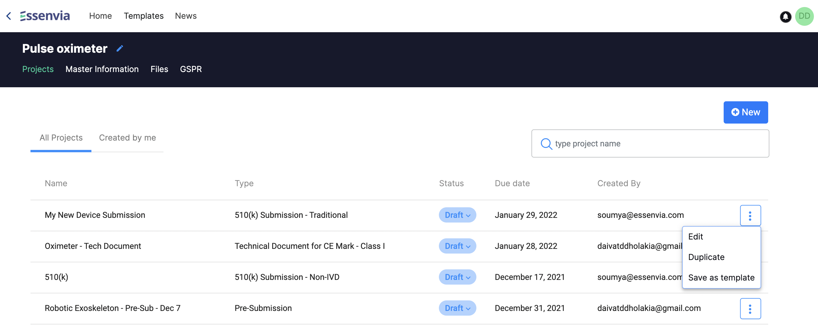Screen dimensions: 818x325
Task: Click the Name column header
Action: click(56, 184)
